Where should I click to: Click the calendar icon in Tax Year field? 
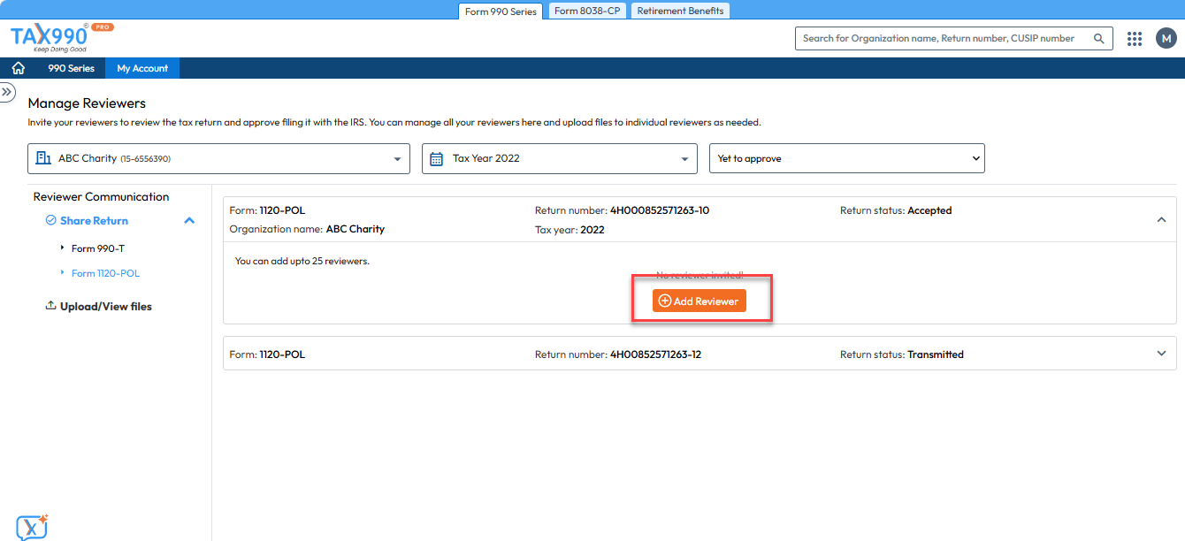(x=436, y=159)
